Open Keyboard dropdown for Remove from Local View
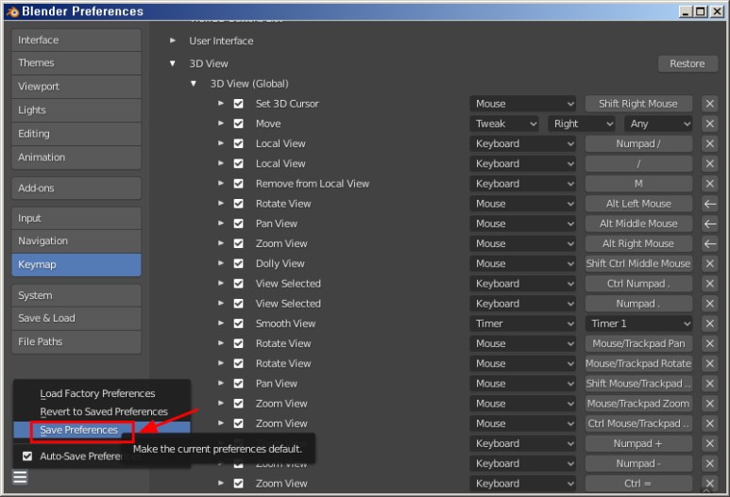Image resolution: width=730 pixels, height=497 pixels. [523, 184]
